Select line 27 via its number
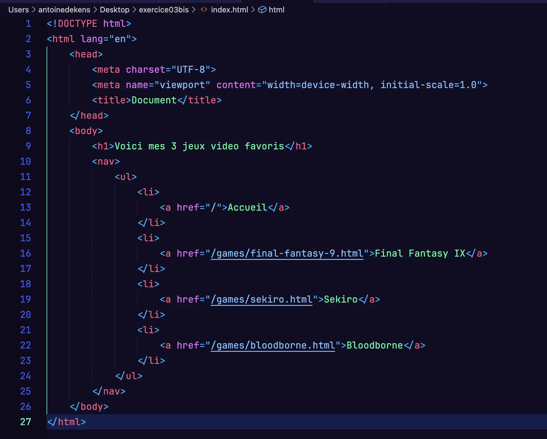 [25, 422]
